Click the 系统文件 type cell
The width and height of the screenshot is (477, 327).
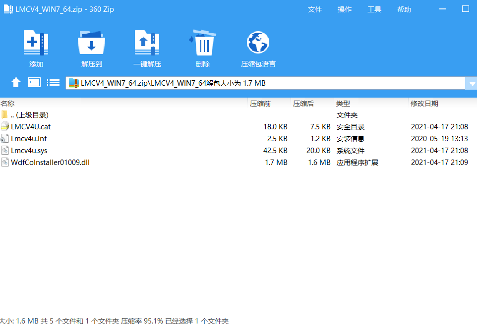point(351,151)
